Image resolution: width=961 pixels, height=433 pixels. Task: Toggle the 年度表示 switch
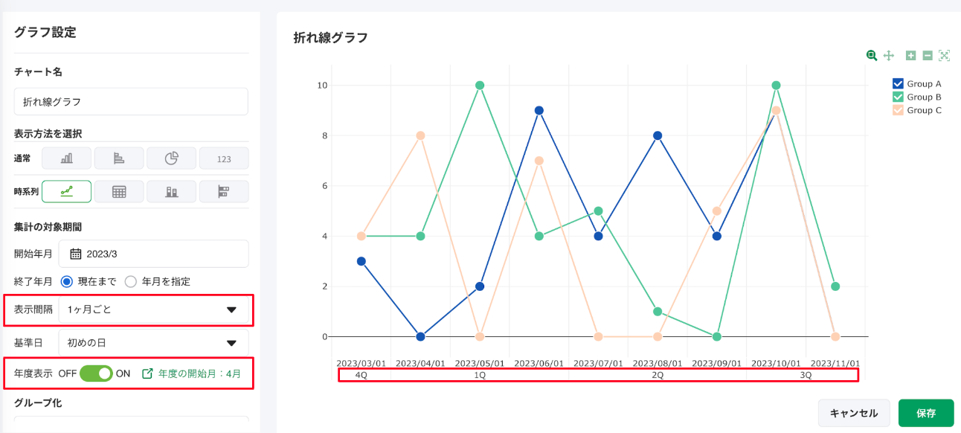click(96, 373)
